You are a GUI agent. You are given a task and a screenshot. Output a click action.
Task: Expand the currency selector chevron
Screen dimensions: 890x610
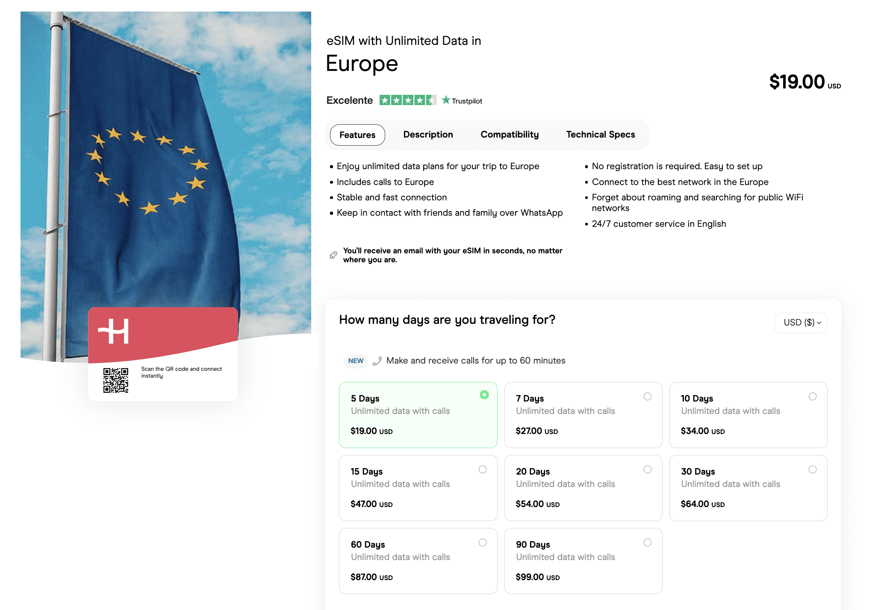(819, 323)
